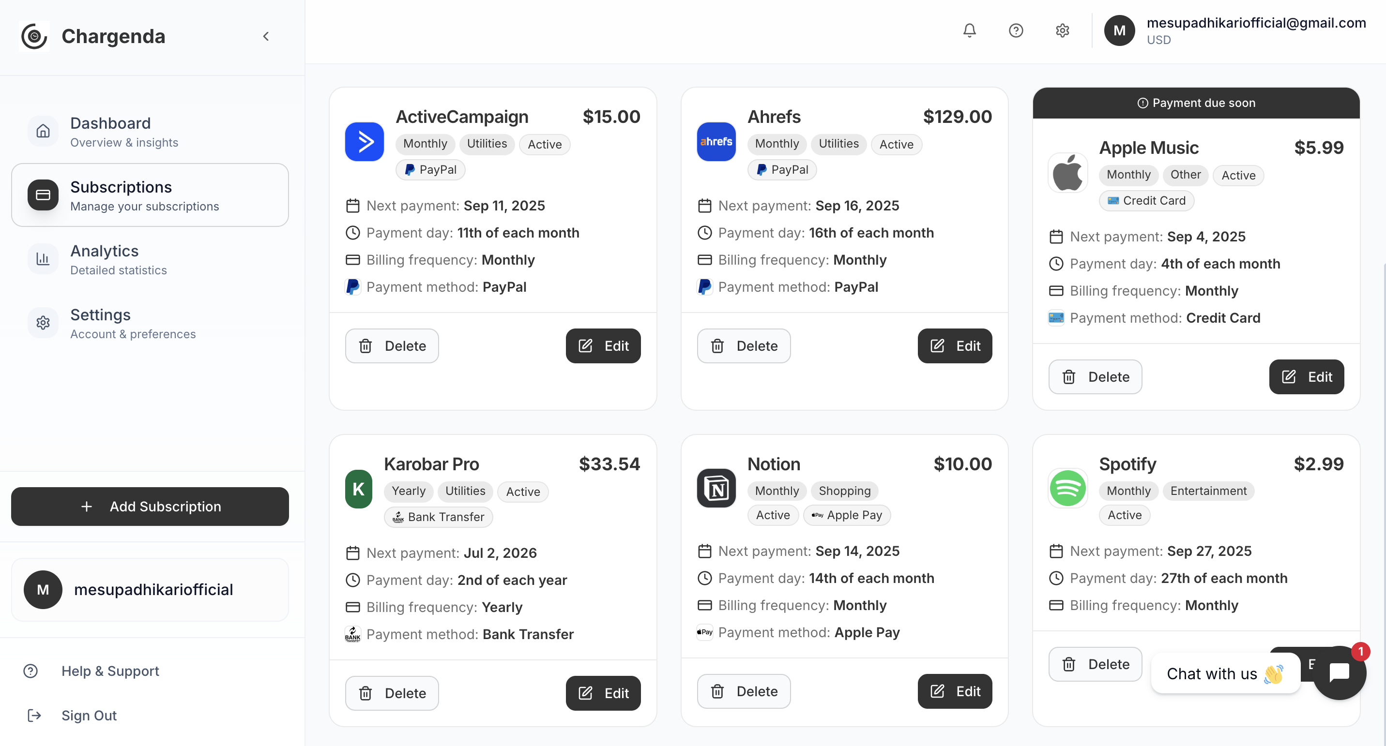Click the Add Subscription button

click(150, 506)
